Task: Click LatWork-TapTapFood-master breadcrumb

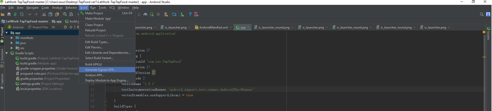Action: tap(25, 21)
